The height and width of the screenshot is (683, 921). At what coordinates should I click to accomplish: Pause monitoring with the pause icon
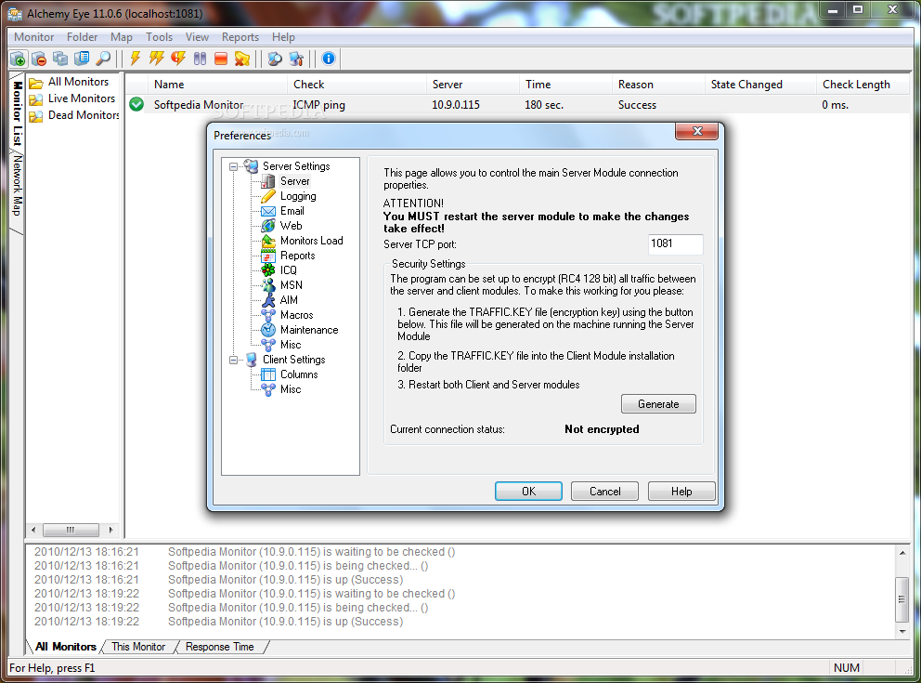pos(200,59)
